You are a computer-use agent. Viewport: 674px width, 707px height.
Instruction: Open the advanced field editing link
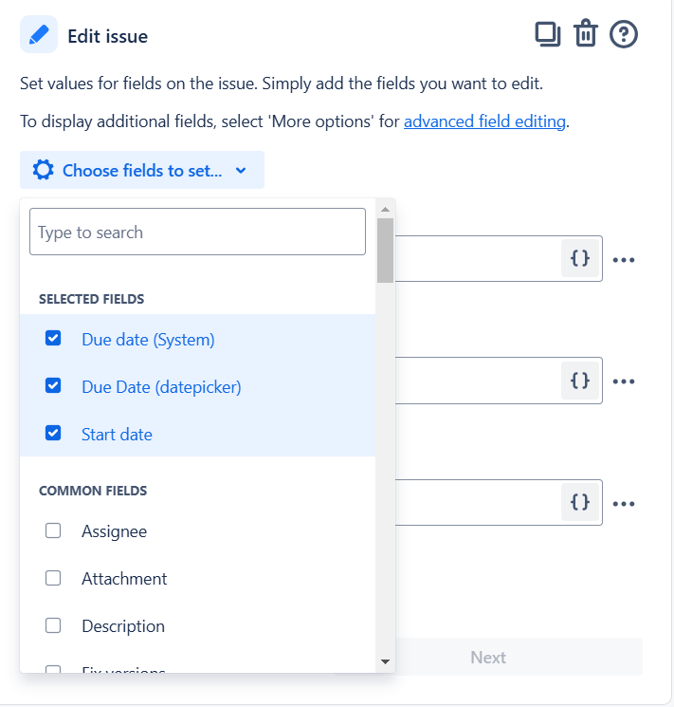[484, 121]
